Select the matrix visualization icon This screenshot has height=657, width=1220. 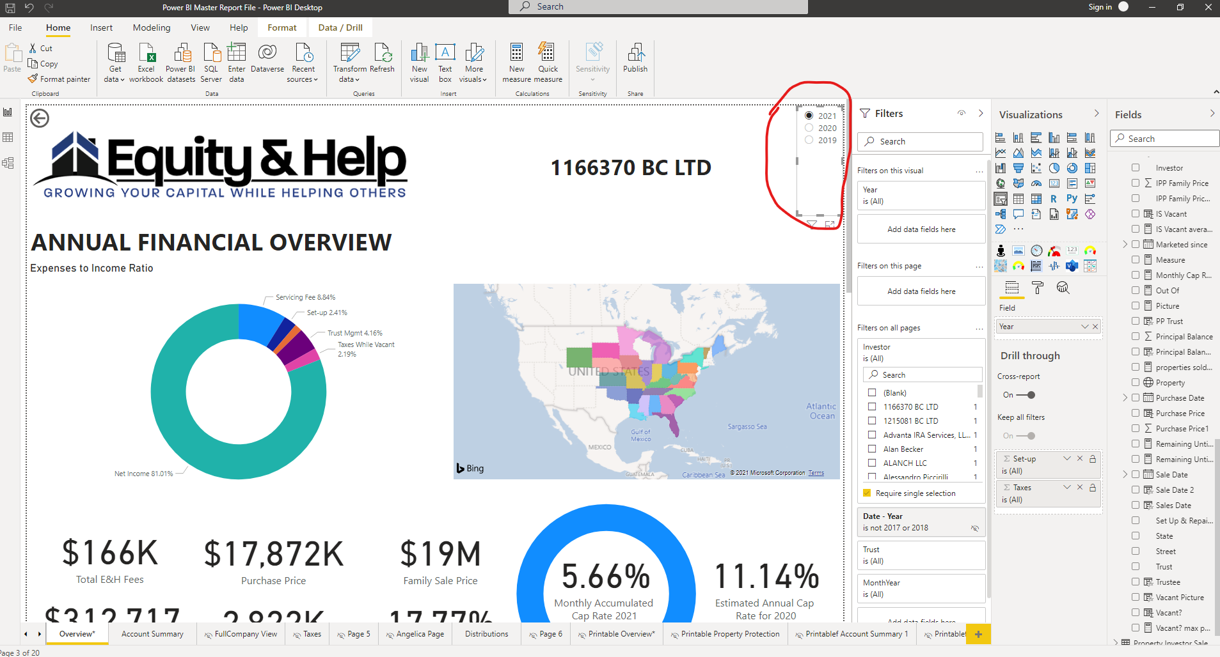(x=1036, y=199)
